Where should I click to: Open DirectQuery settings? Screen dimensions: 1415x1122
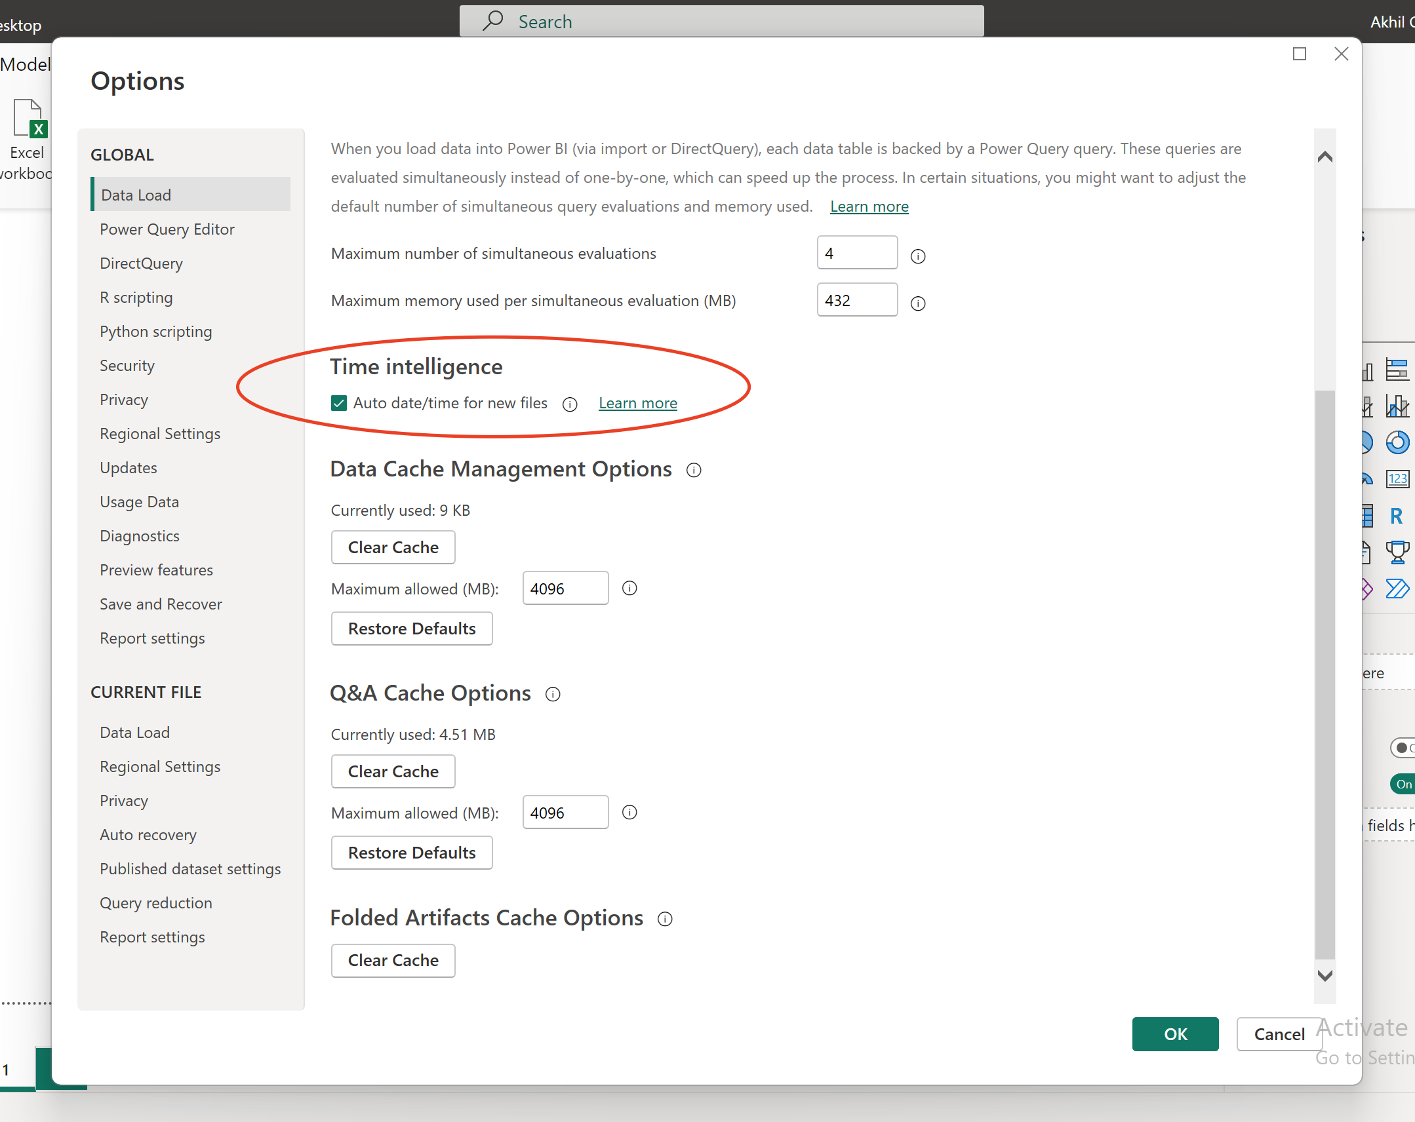click(x=141, y=263)
